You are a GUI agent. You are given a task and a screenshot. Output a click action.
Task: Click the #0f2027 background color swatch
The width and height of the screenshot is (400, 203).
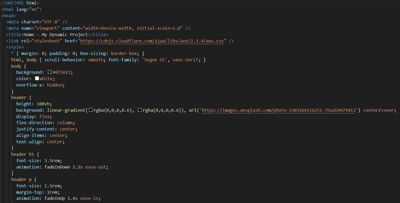50,72
